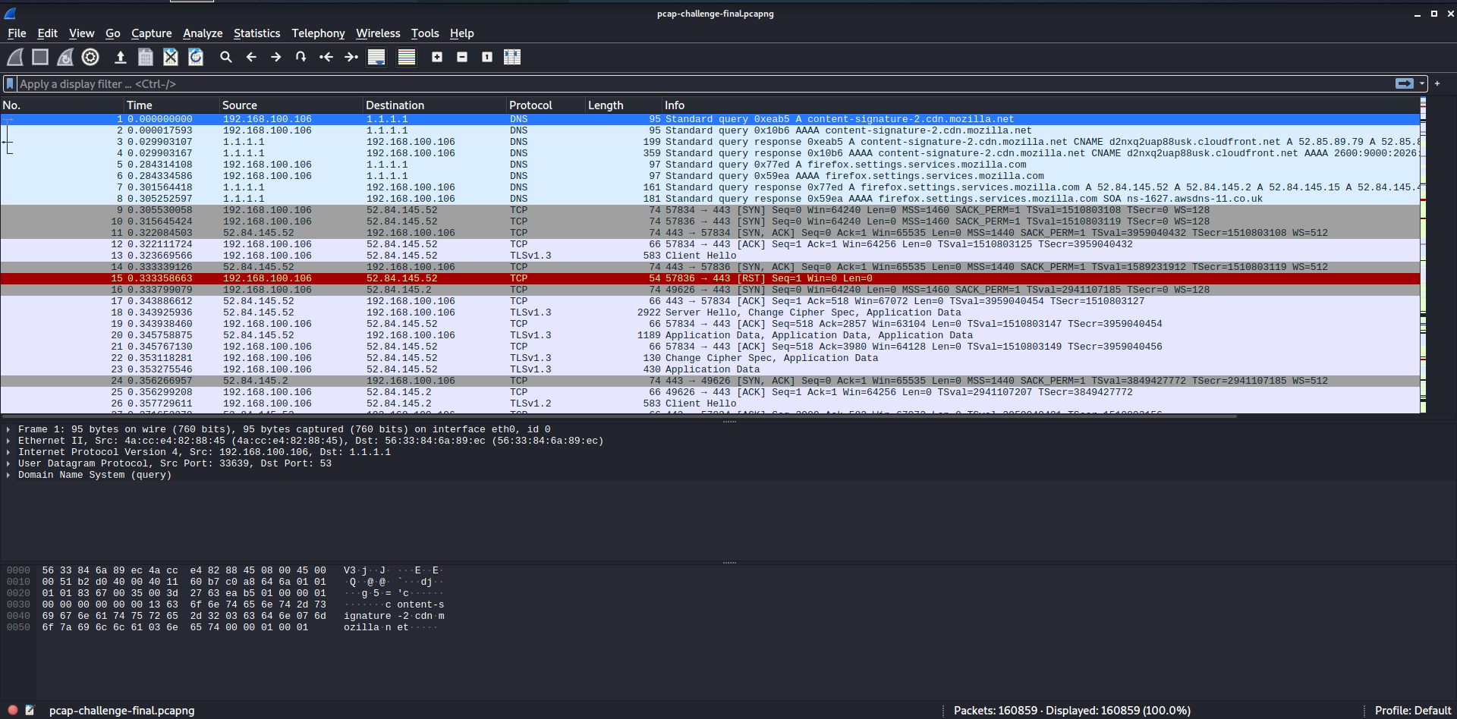This screenshot has width=1457, height=719.
Task: Apply the display filter arrow button
Action: 1405,83
